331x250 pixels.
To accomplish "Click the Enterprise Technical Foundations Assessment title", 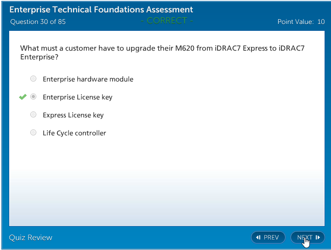I will coord(101,10).
